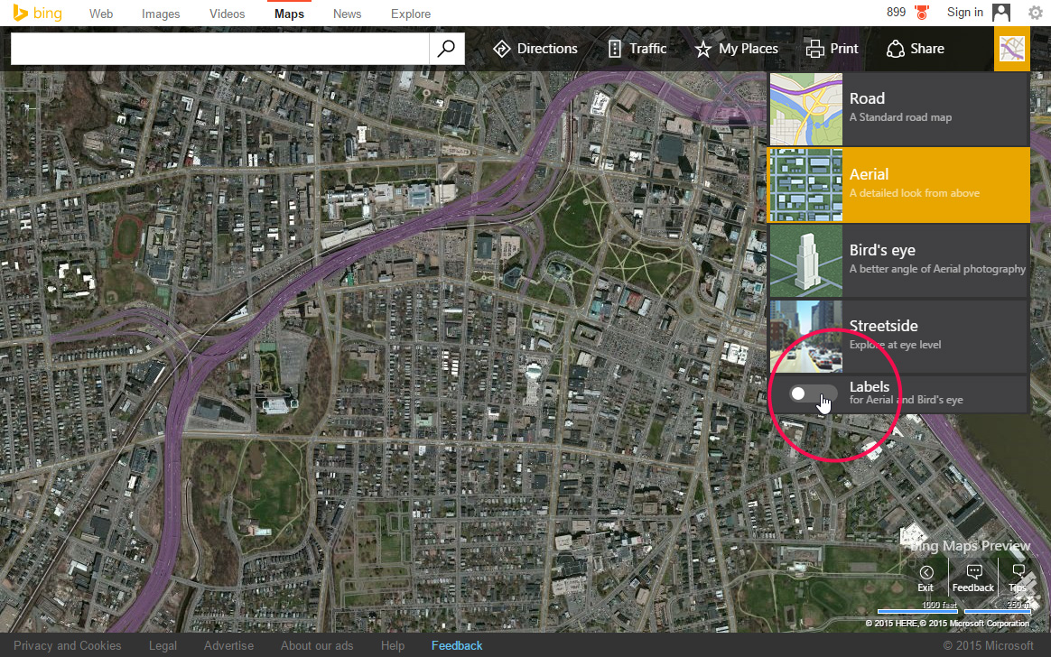Viewport: 1051px width, 657px height.
Task: Click the Aerial thumbnail image
Action: coord(806,185)
